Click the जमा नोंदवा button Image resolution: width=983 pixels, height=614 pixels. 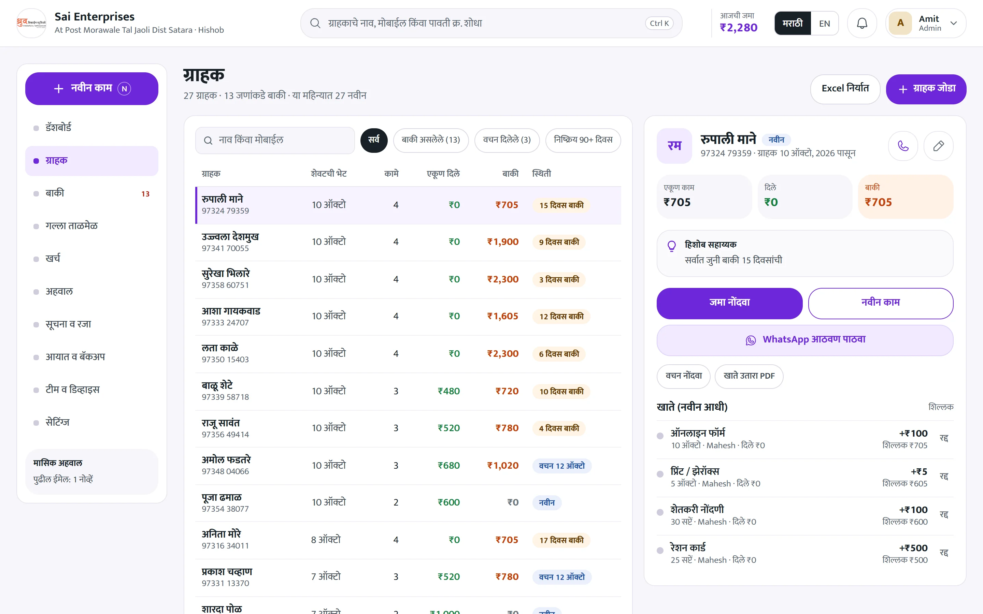(x=729, y=303)
